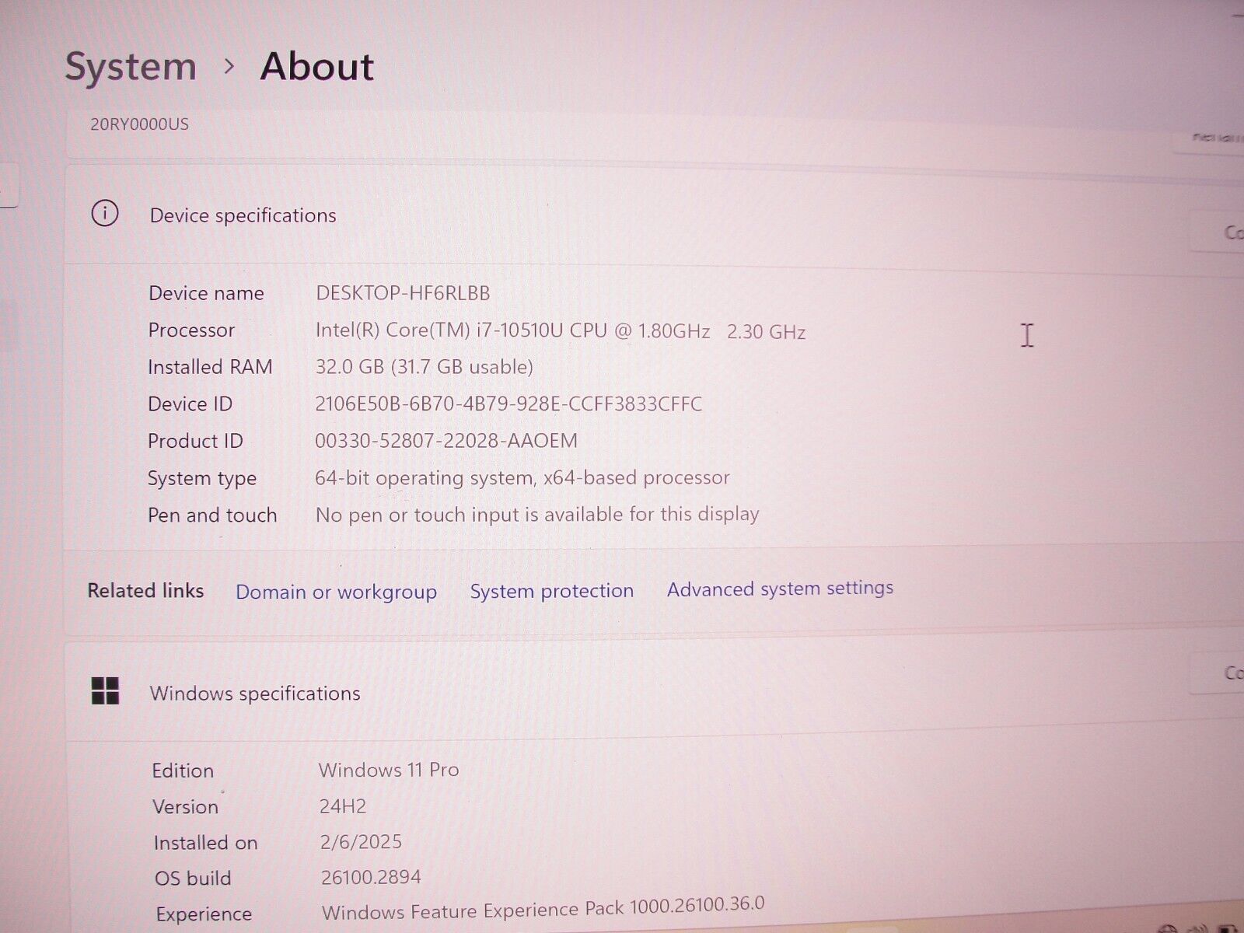The width and height of the screenshot is (1244, 933).
Task: Open Domain or workgroup link
Action: tap(336, 592)
